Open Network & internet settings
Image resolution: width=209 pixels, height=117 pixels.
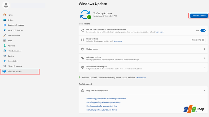coord(15,30)
